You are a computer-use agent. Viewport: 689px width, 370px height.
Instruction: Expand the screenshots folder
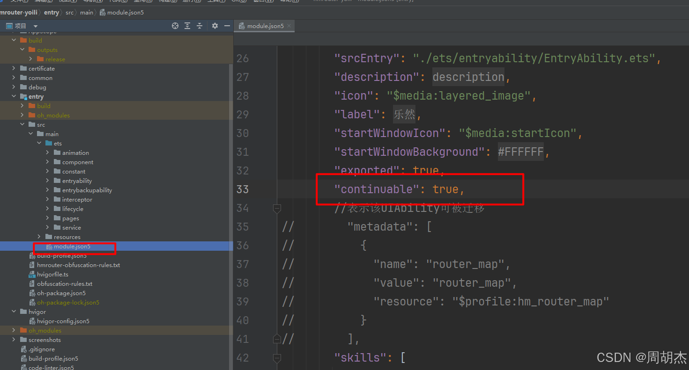pyautogui.click(x=14, y=340)
